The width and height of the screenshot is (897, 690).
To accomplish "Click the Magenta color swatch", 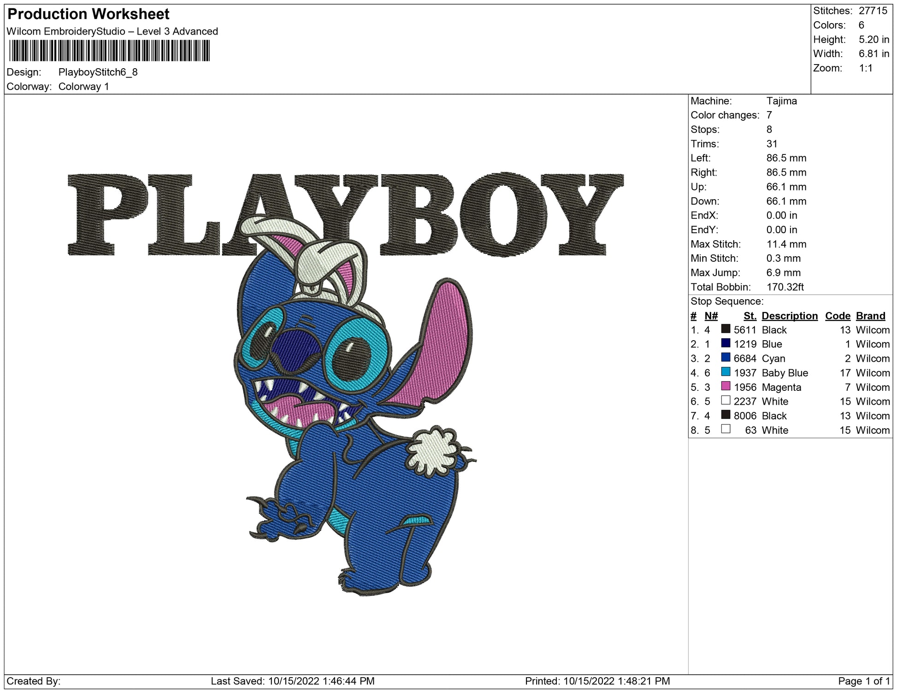I will [x=726, y=386].
